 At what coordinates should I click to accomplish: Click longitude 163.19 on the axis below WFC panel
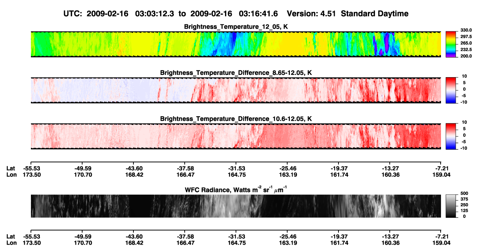coord(287,242)
